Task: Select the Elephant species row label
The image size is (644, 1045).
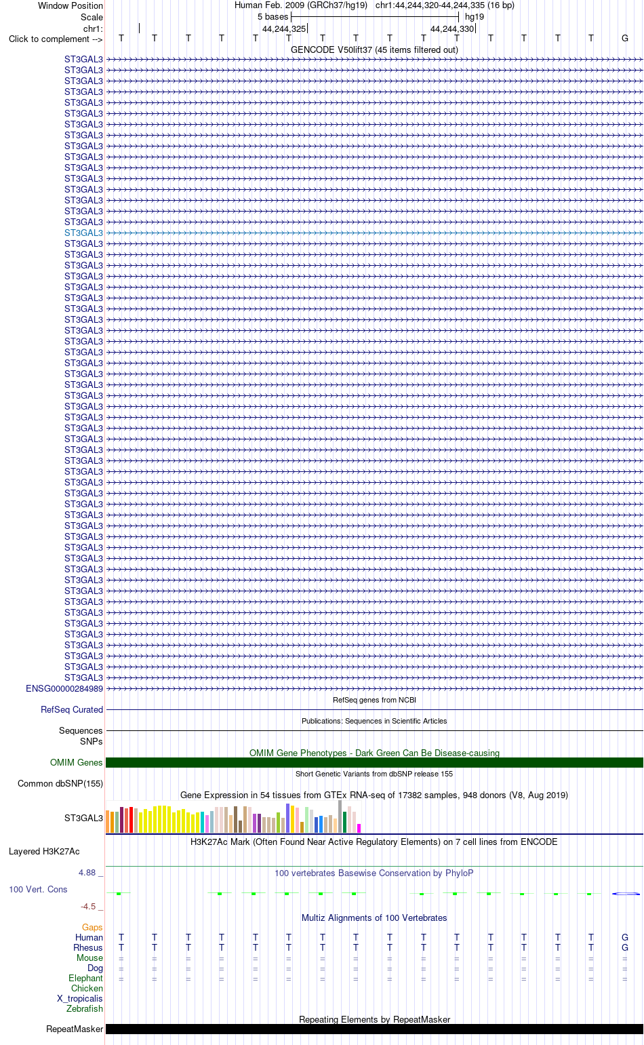Action: tap(85, 978)
